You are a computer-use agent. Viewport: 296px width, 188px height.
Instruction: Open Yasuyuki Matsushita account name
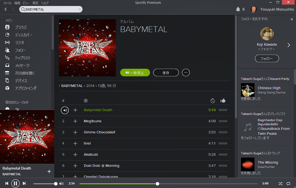point(277,9)
